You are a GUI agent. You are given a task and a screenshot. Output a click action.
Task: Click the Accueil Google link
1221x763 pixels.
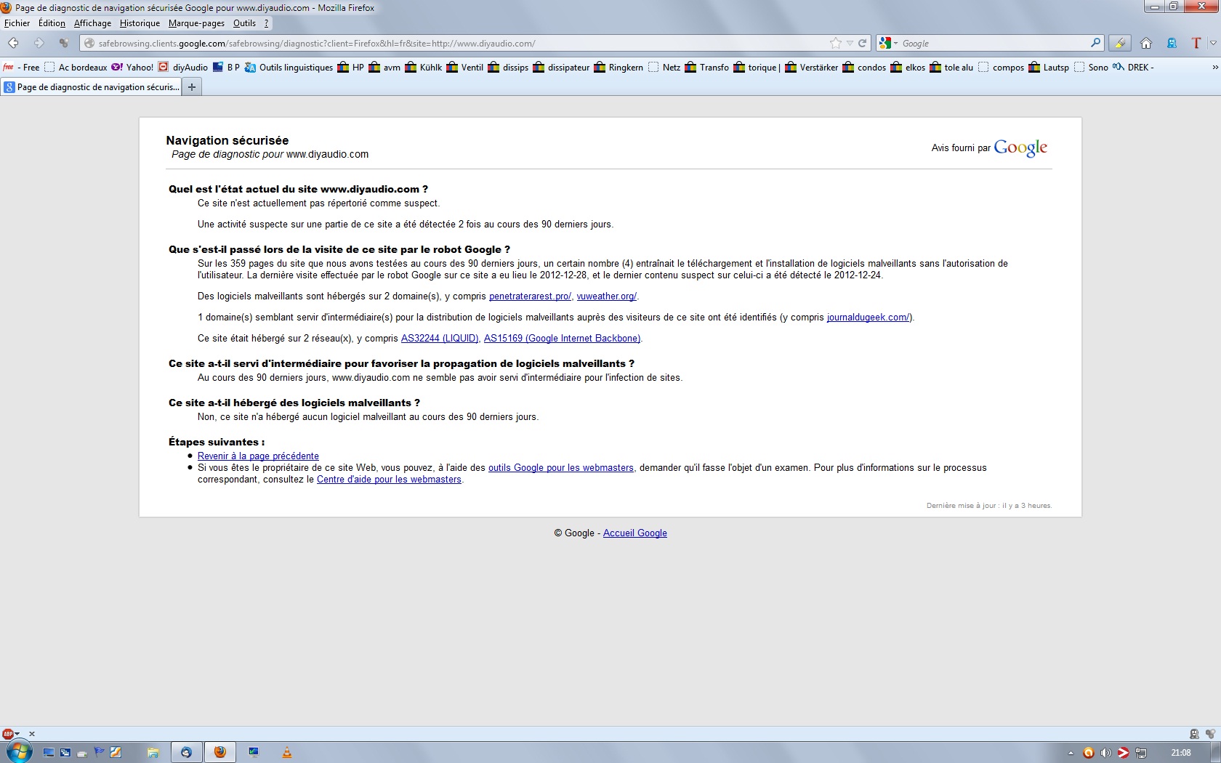(634, 533)
